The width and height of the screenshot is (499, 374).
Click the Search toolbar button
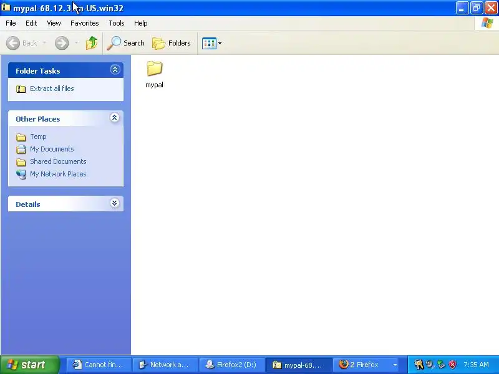tap(126, 43)
